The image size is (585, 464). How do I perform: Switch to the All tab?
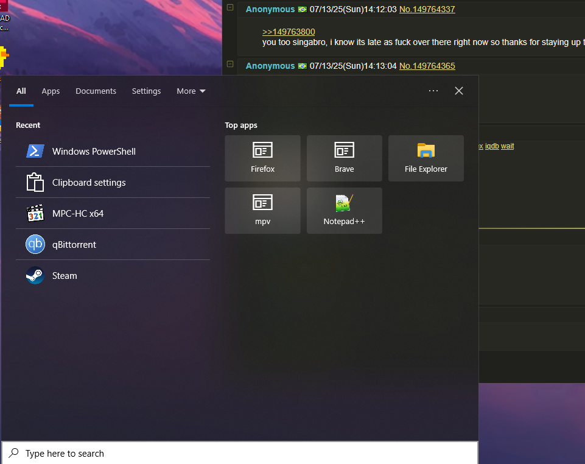[21, 91]
